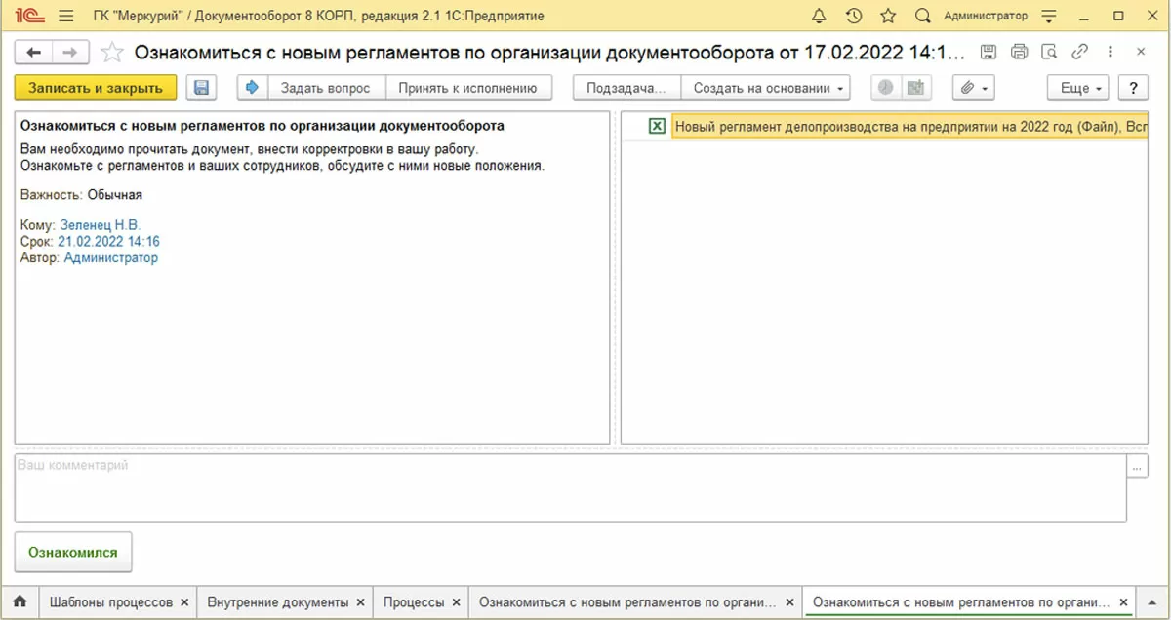Click into Ваш комментарий field
The width and height of the screenshot is (1171, 620).
(x=570, y=487)
